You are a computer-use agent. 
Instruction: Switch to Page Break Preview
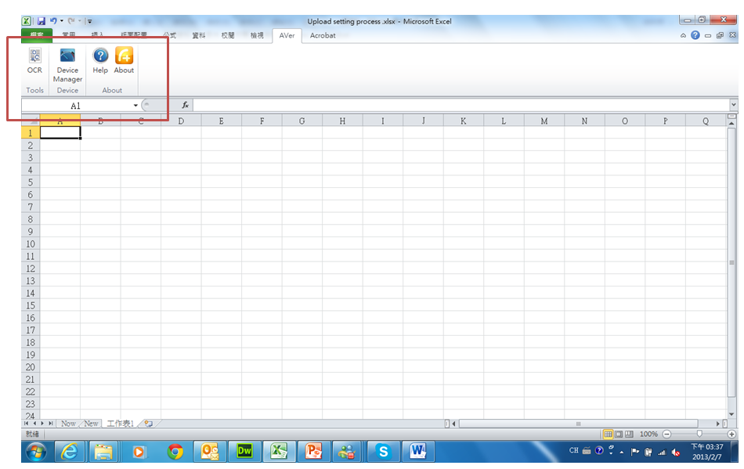(x=629, y=434)
